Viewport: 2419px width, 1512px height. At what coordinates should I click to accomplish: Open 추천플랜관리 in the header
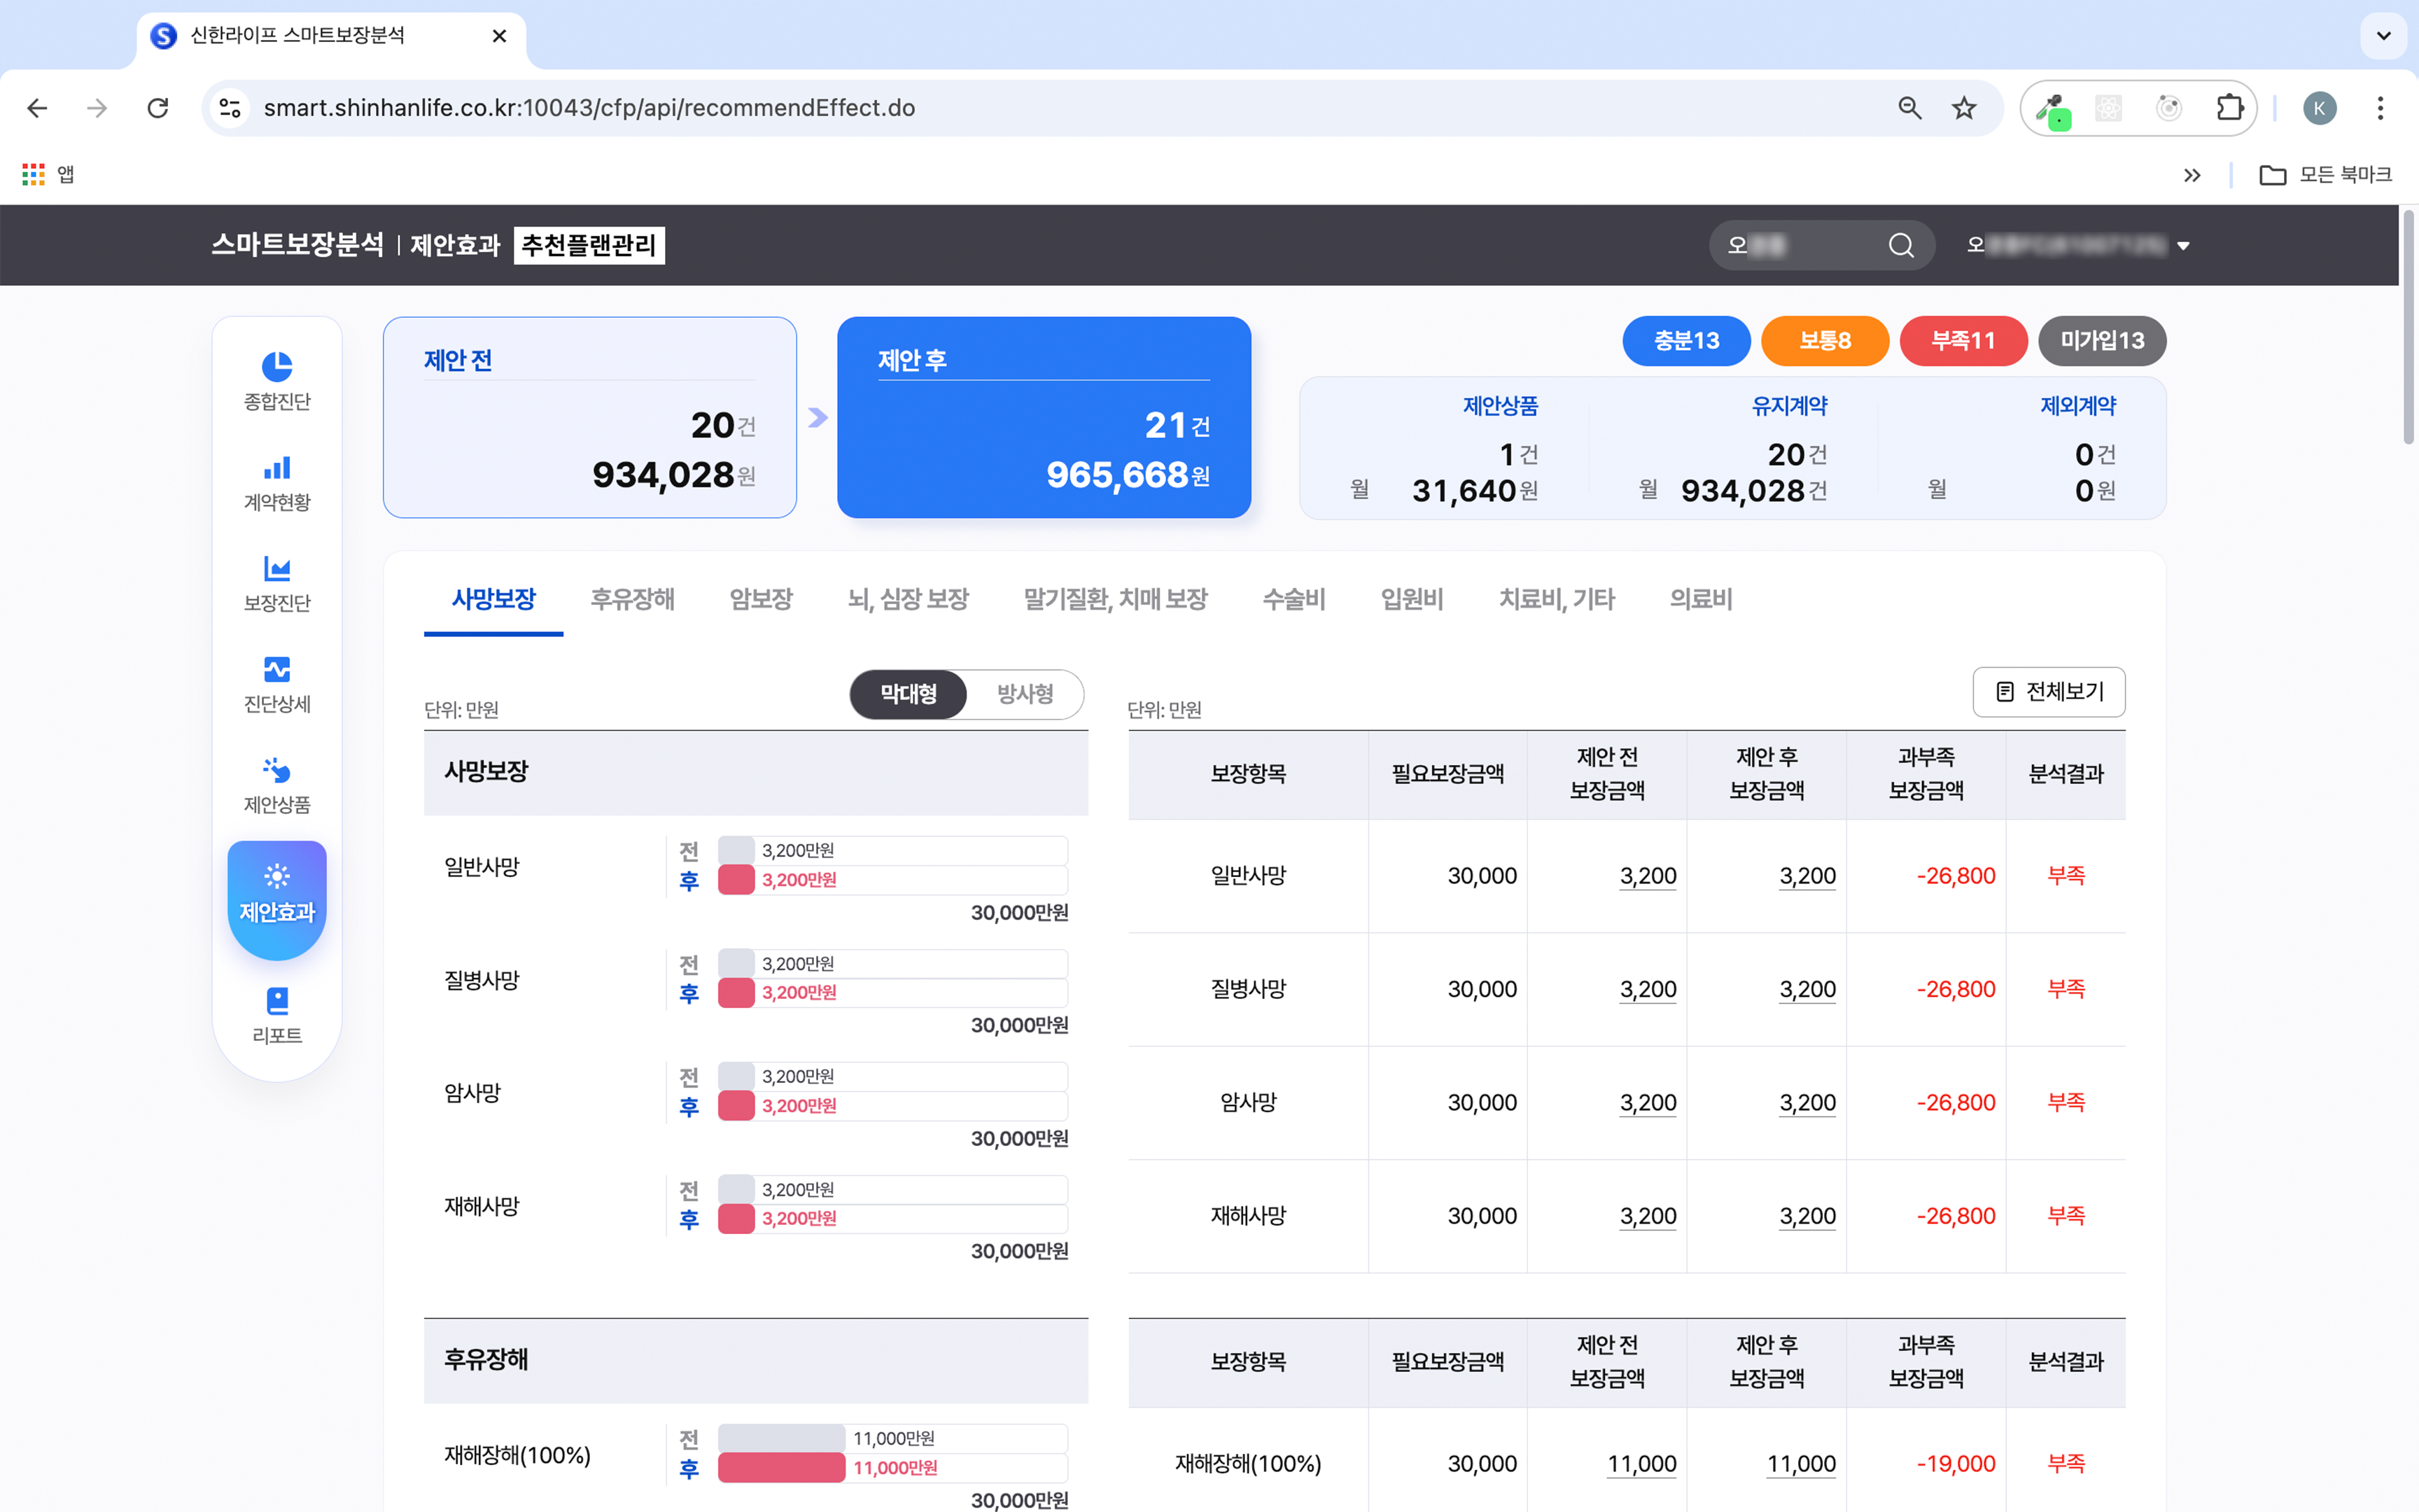click(589, 246)
